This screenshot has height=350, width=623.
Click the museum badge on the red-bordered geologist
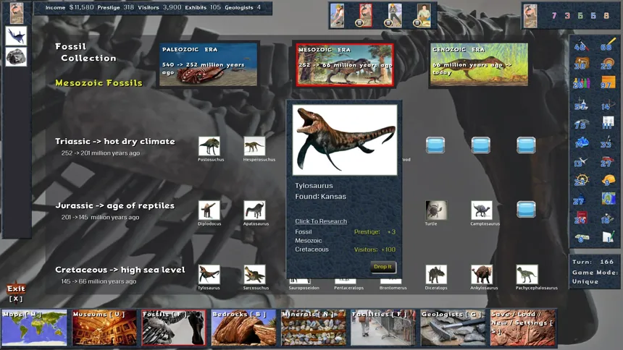[x=359, y=23]
